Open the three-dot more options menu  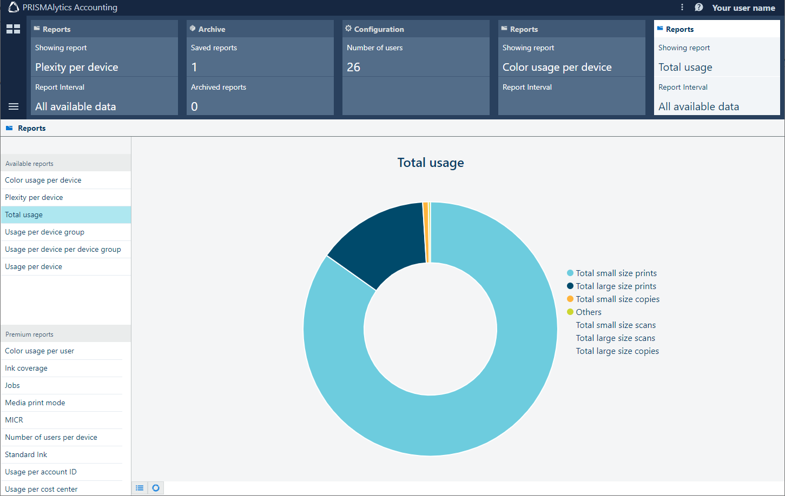coord(682,8)
